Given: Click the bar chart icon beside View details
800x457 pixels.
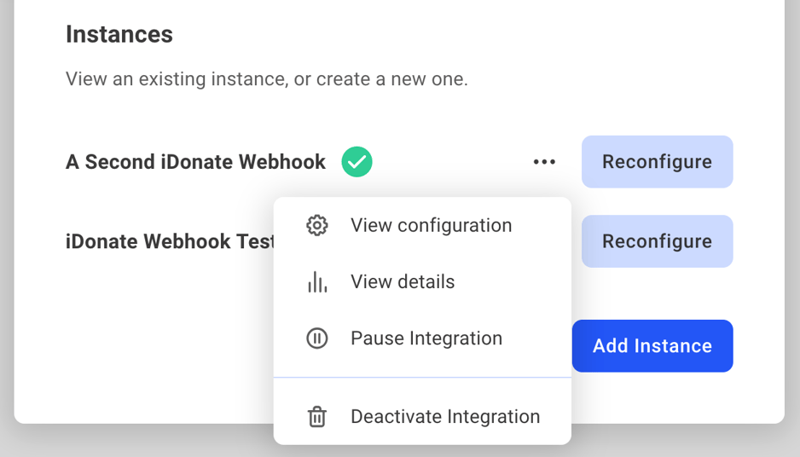Looking at the screenshot, I should [316, 281].
